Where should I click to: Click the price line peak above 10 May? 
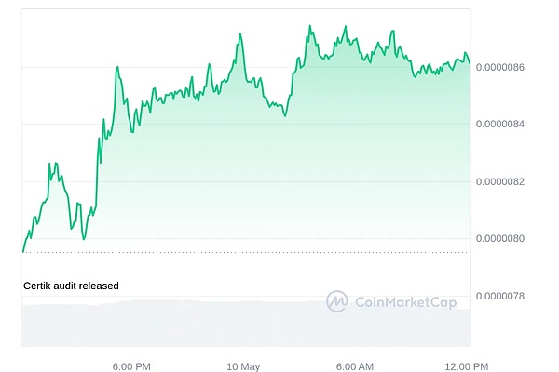click(240, 34)
